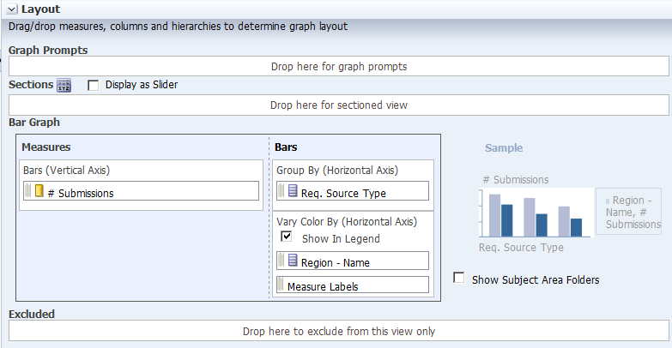This screenshot has height=348, width=672.
Task: Click the drag handle of Region - Name
Action: pyautogui.click(x=280, y=261)
